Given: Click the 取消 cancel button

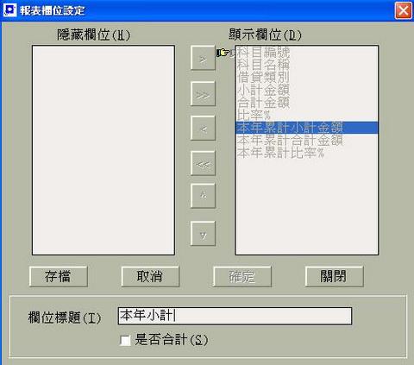Looking at the screenshot, I should point(150,277).
